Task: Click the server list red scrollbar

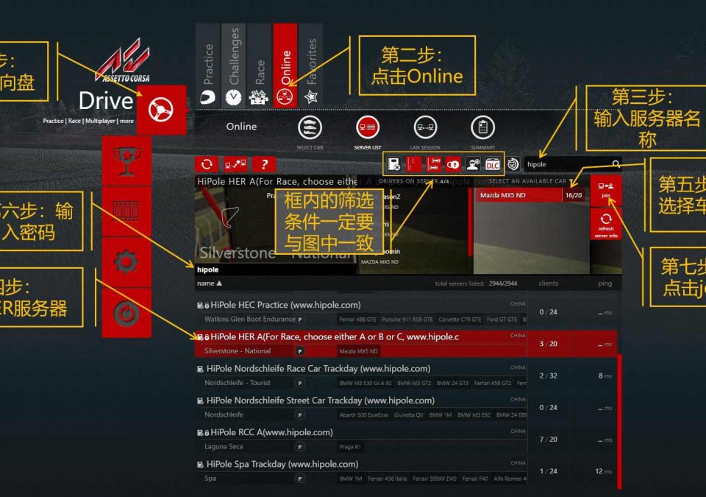Action: click(619, 422)
